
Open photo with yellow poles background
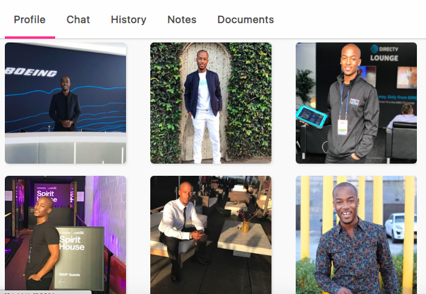pos(356,235)
